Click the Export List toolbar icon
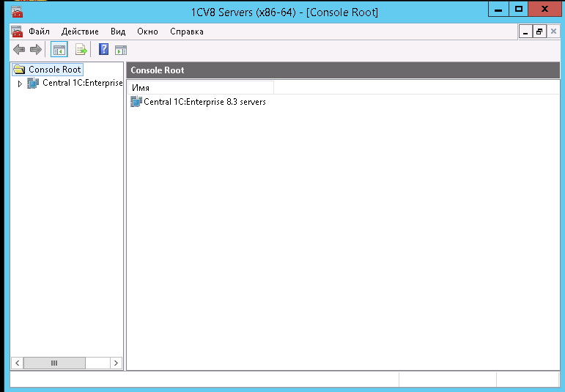The width and height of the screenshot is (565, 392). (81, 50)
